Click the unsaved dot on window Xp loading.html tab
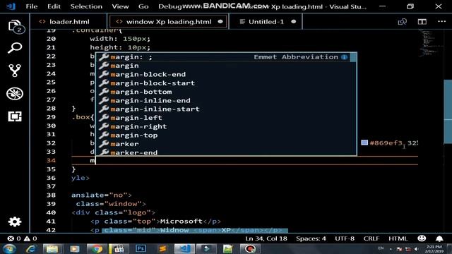452x254 pixels. click(x=220, y=22)
